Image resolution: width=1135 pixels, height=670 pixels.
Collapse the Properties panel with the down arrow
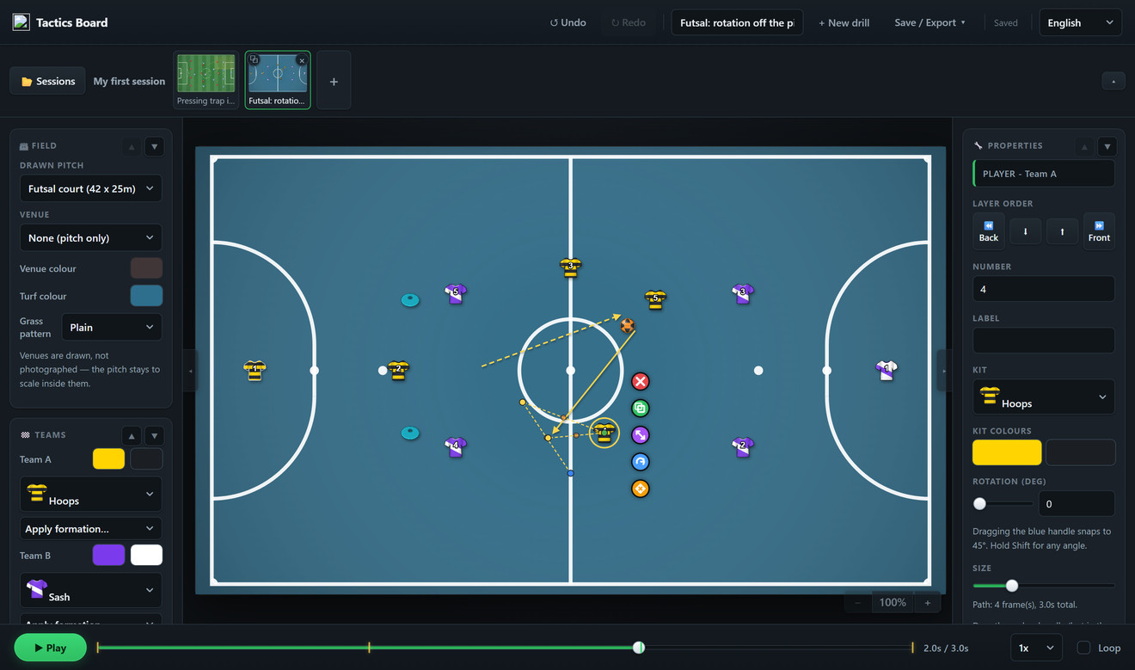pos(1107,146)
